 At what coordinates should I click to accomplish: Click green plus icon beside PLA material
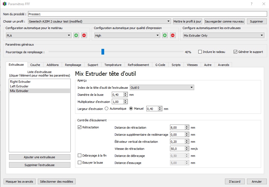point(76,35)
